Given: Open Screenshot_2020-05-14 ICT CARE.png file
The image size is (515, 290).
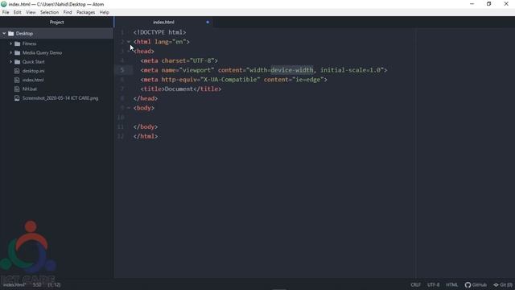Looking at the screenshot, I should [x=60, y=98].
